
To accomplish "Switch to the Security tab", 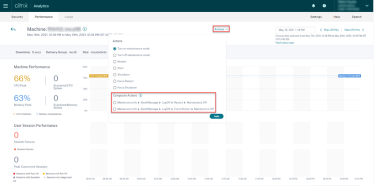I will point(17,17).
